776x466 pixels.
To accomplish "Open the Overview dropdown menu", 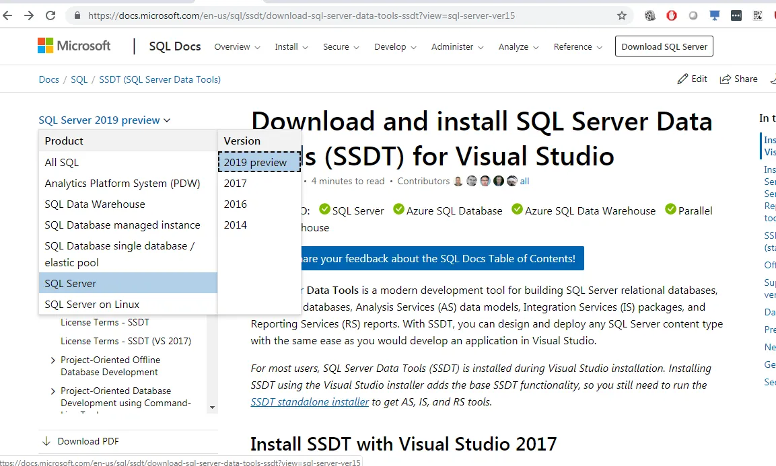I will 237,46.
